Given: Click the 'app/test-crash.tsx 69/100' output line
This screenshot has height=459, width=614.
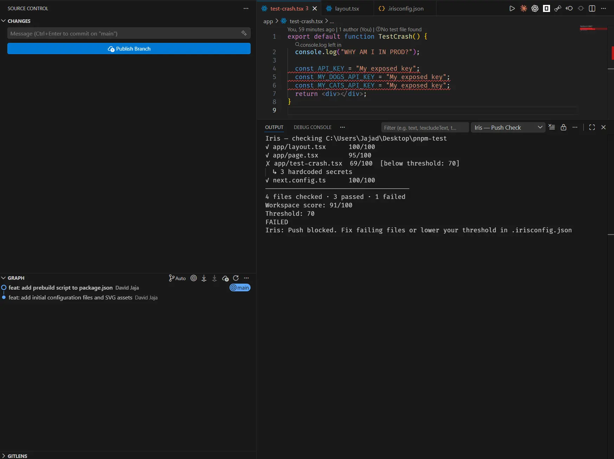Looking at the screenshot, I should point(362,163).
